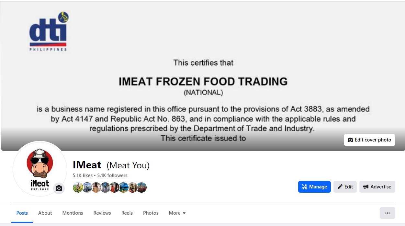This screenshot has height=226, width=405.
Task: Click the first follower avatar
Action: (78, 187)
